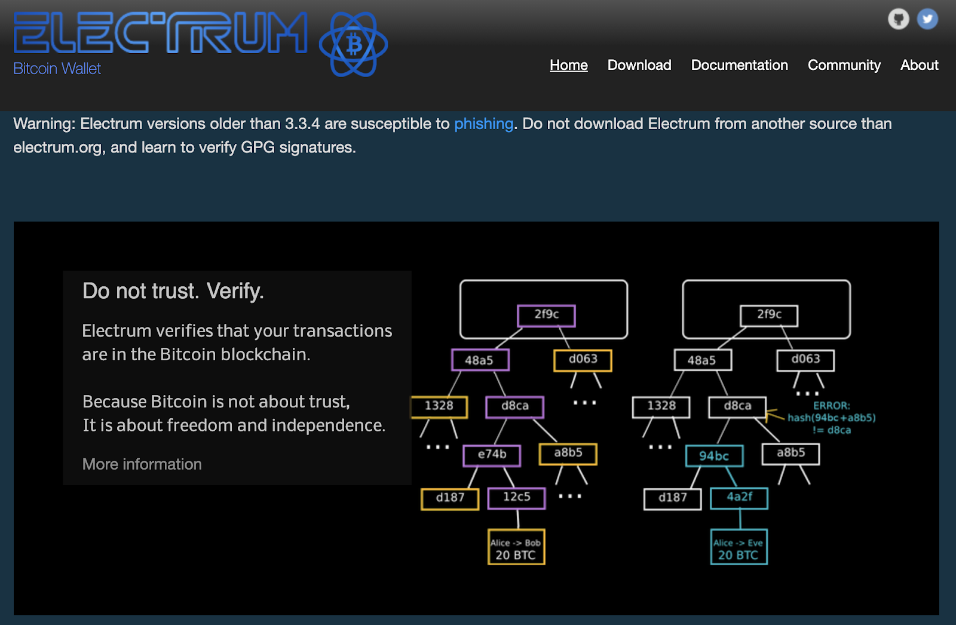This screenshot has height=625, width=956.
Task: Open the Twitter icon link
Action: point(927,19)
